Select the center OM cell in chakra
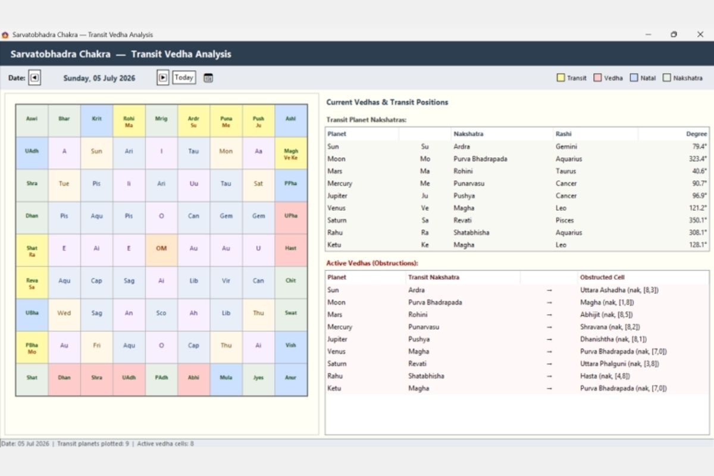This screenshot has height=476, width=714. coord(161,249)
